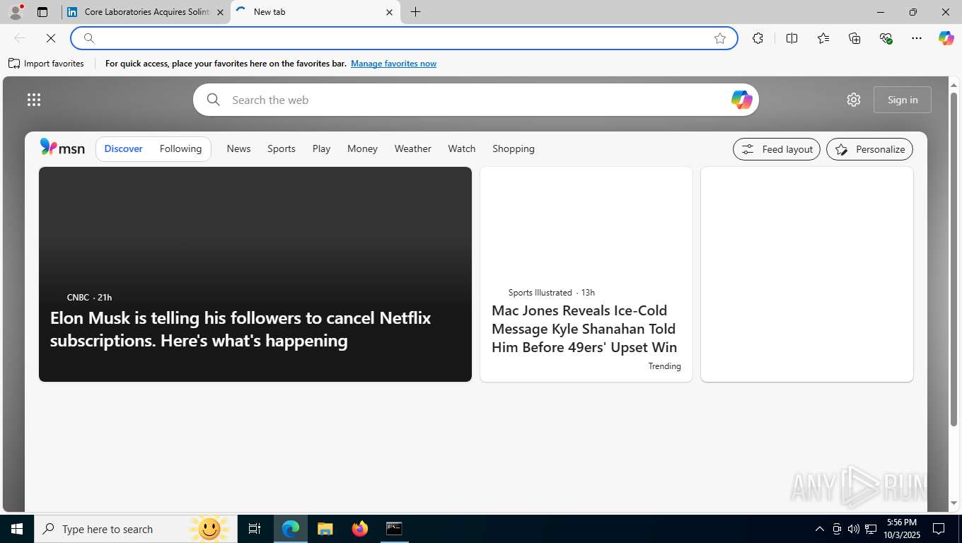The image size is (962, 543).
Task: Stop loading the page
Action: (51, 38)
